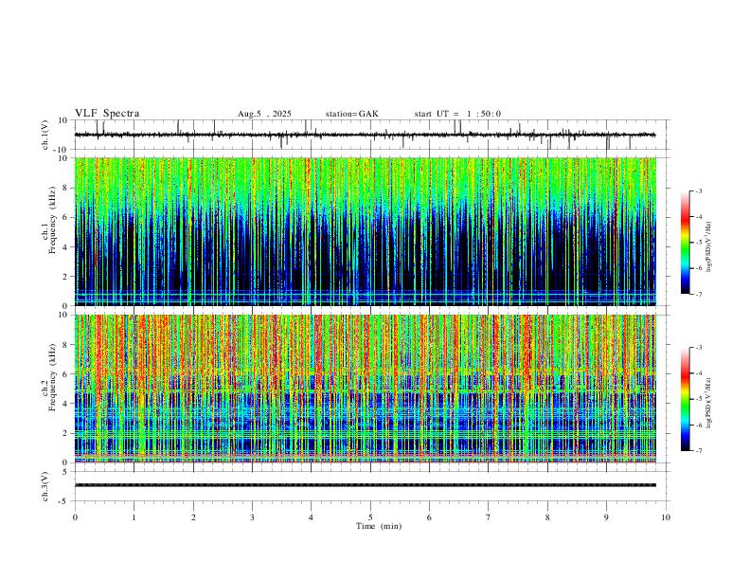Click the "-5" tick on ch.2 colorbar
The image size is (750, 580).
[x=699, y=399]
